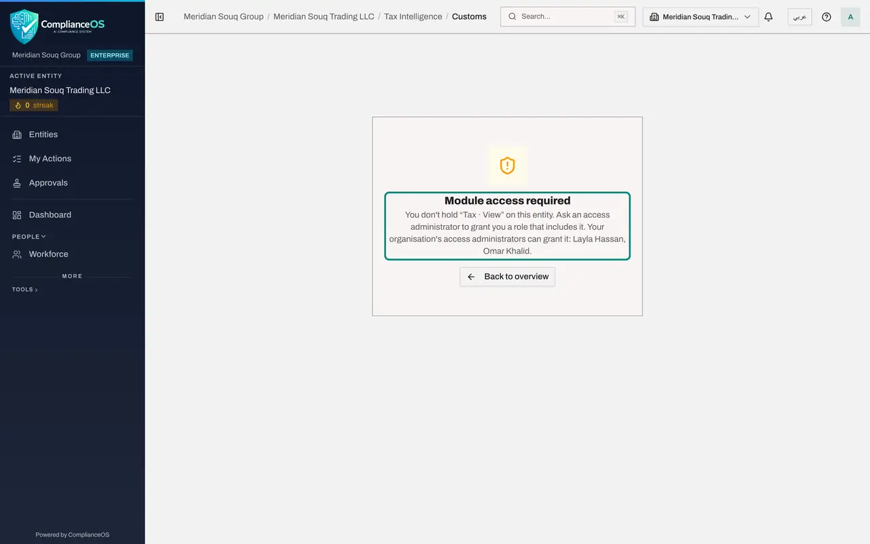Click the ComplianceOS shield logo
Screen dimensions: 870x544
pyautogui.click(x=24, y=27)
